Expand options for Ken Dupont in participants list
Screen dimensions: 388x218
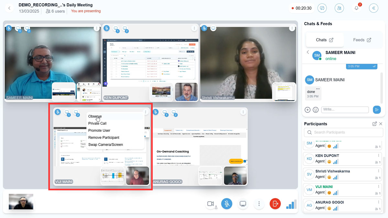click(379, 156)
